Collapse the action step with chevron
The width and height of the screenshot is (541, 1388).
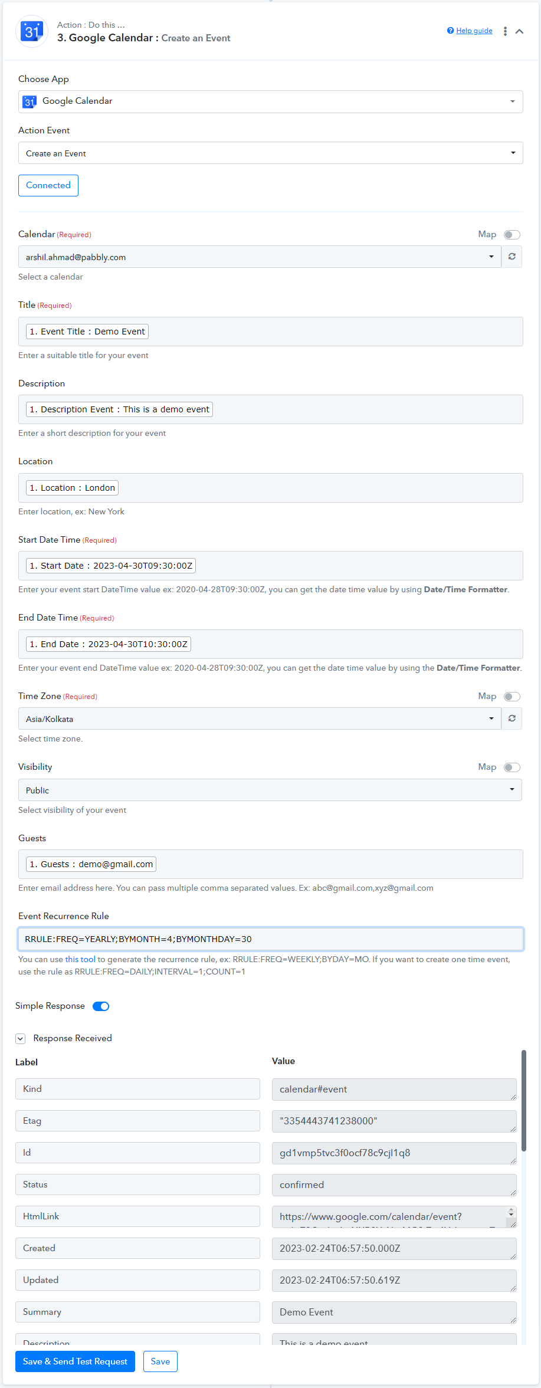tap(519, 31)
